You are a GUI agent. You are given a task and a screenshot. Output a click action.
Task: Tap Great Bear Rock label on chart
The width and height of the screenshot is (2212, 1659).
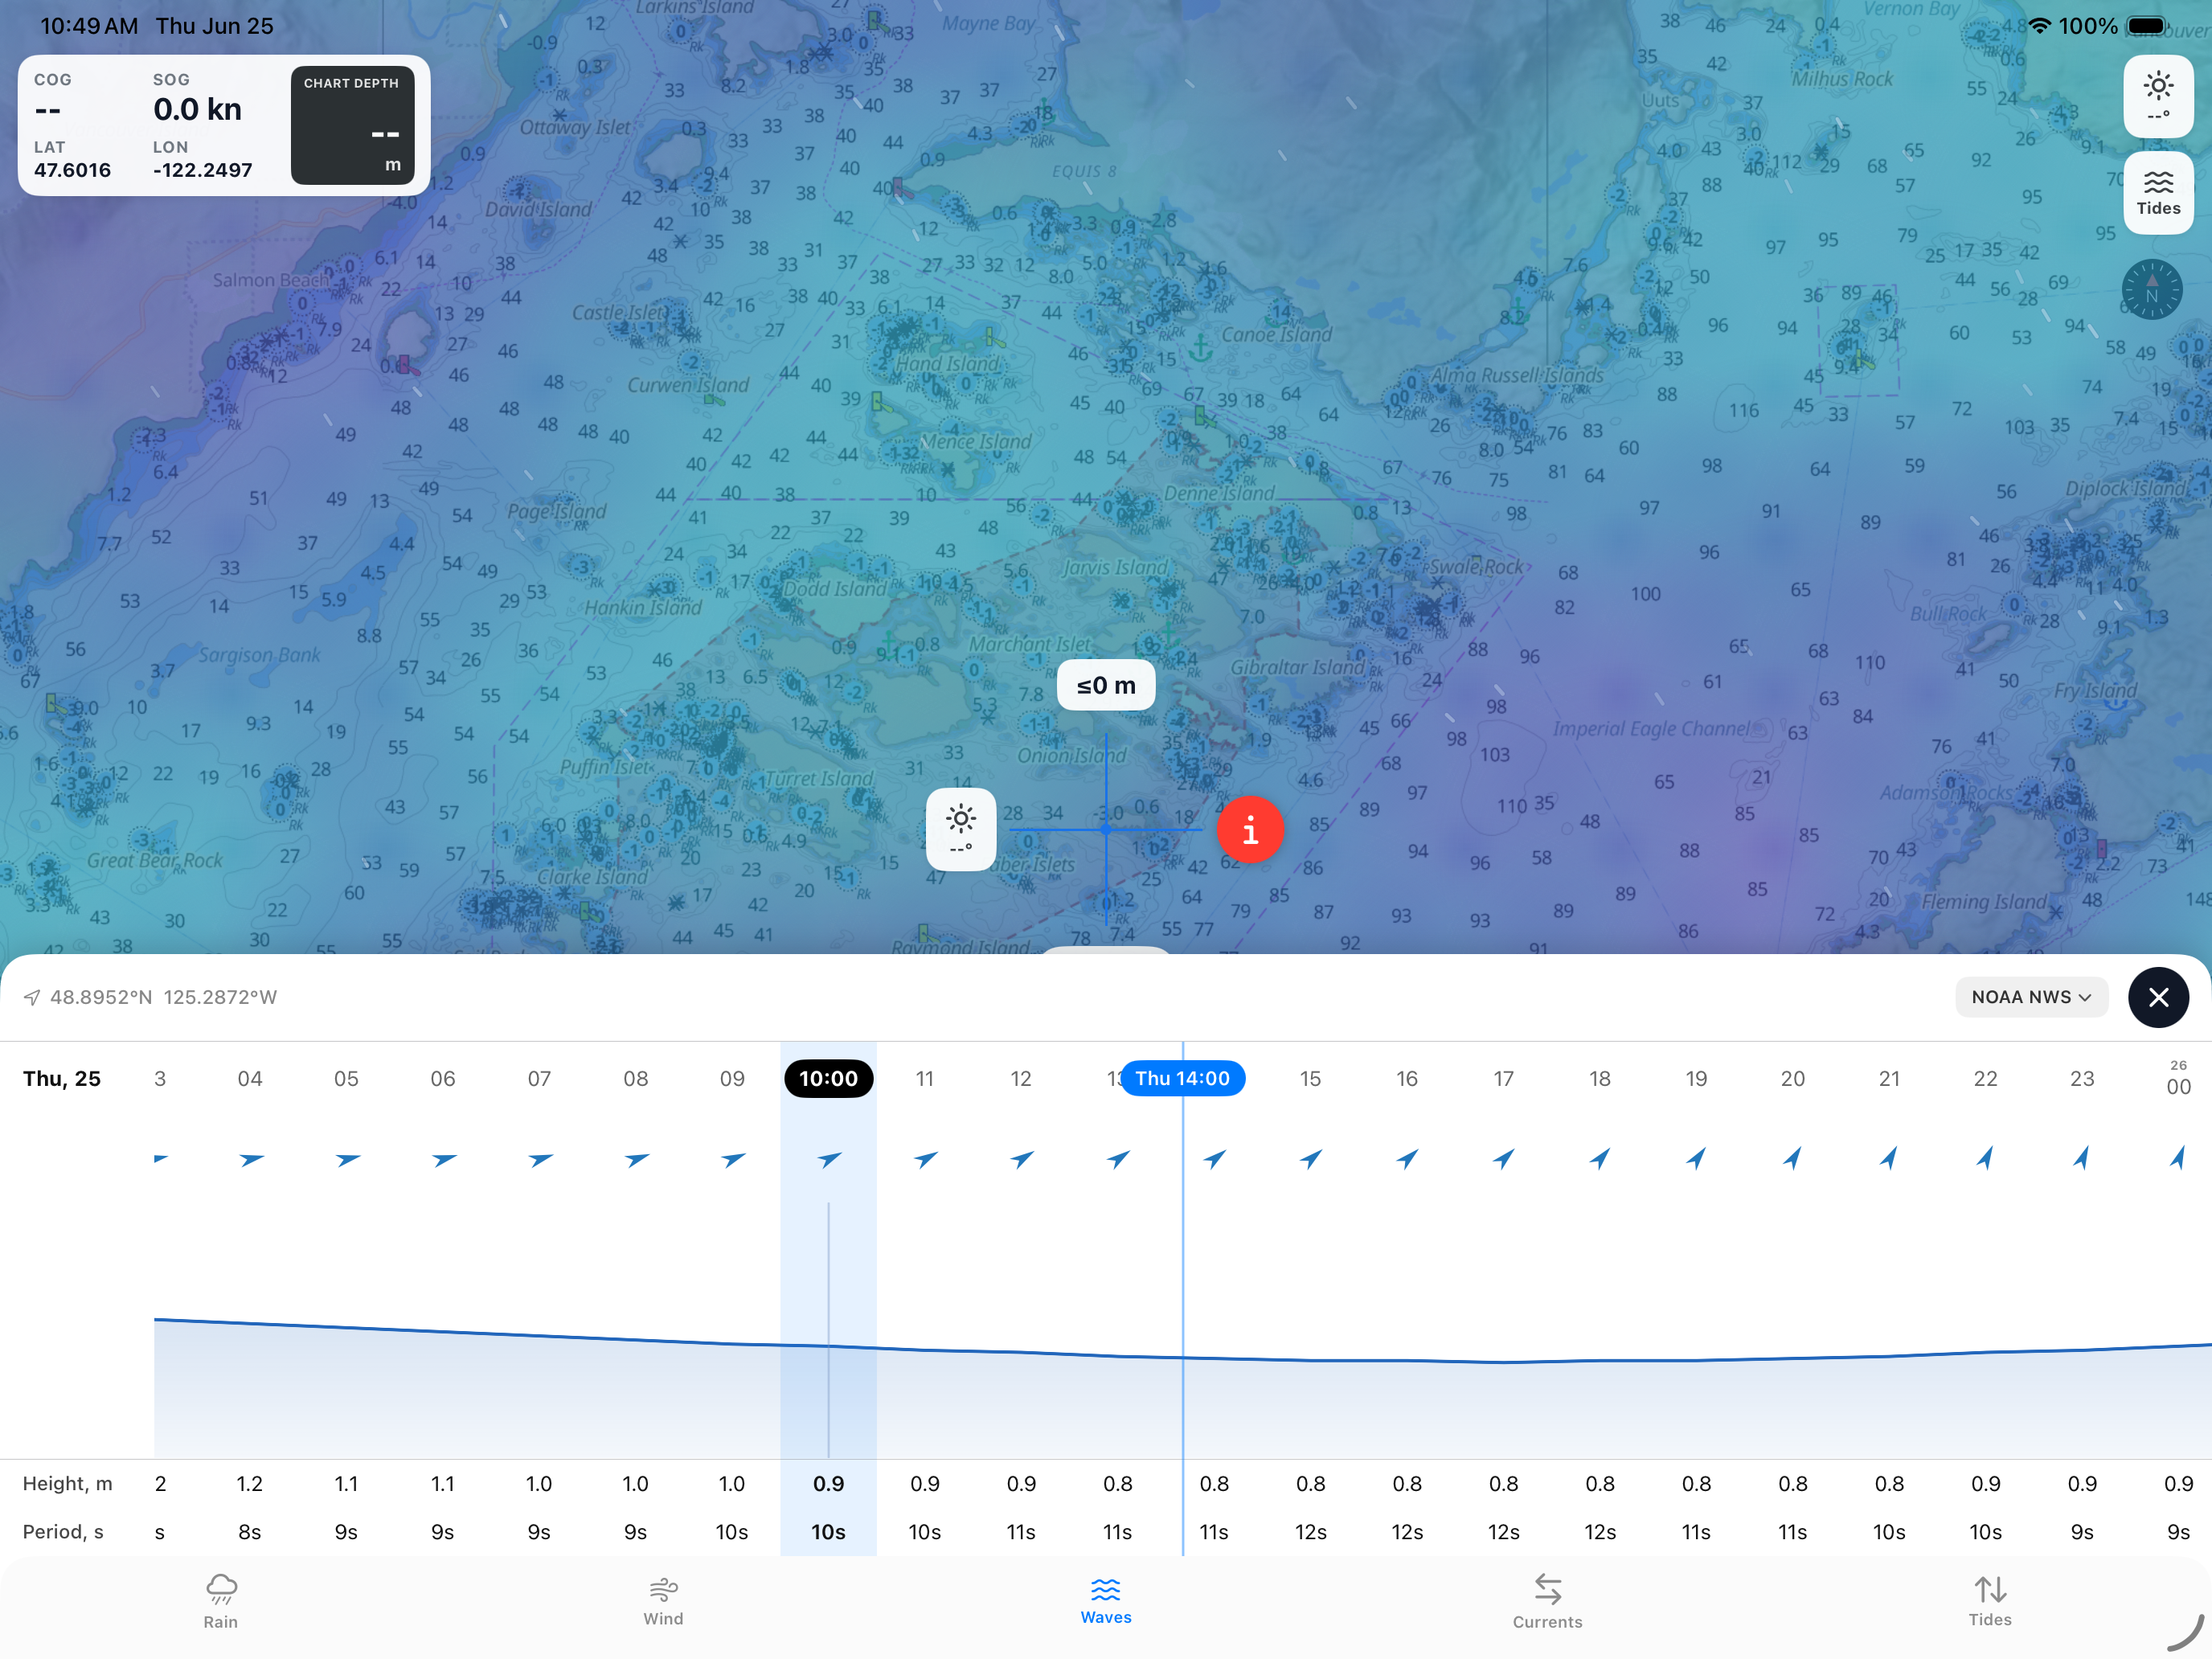154,860
